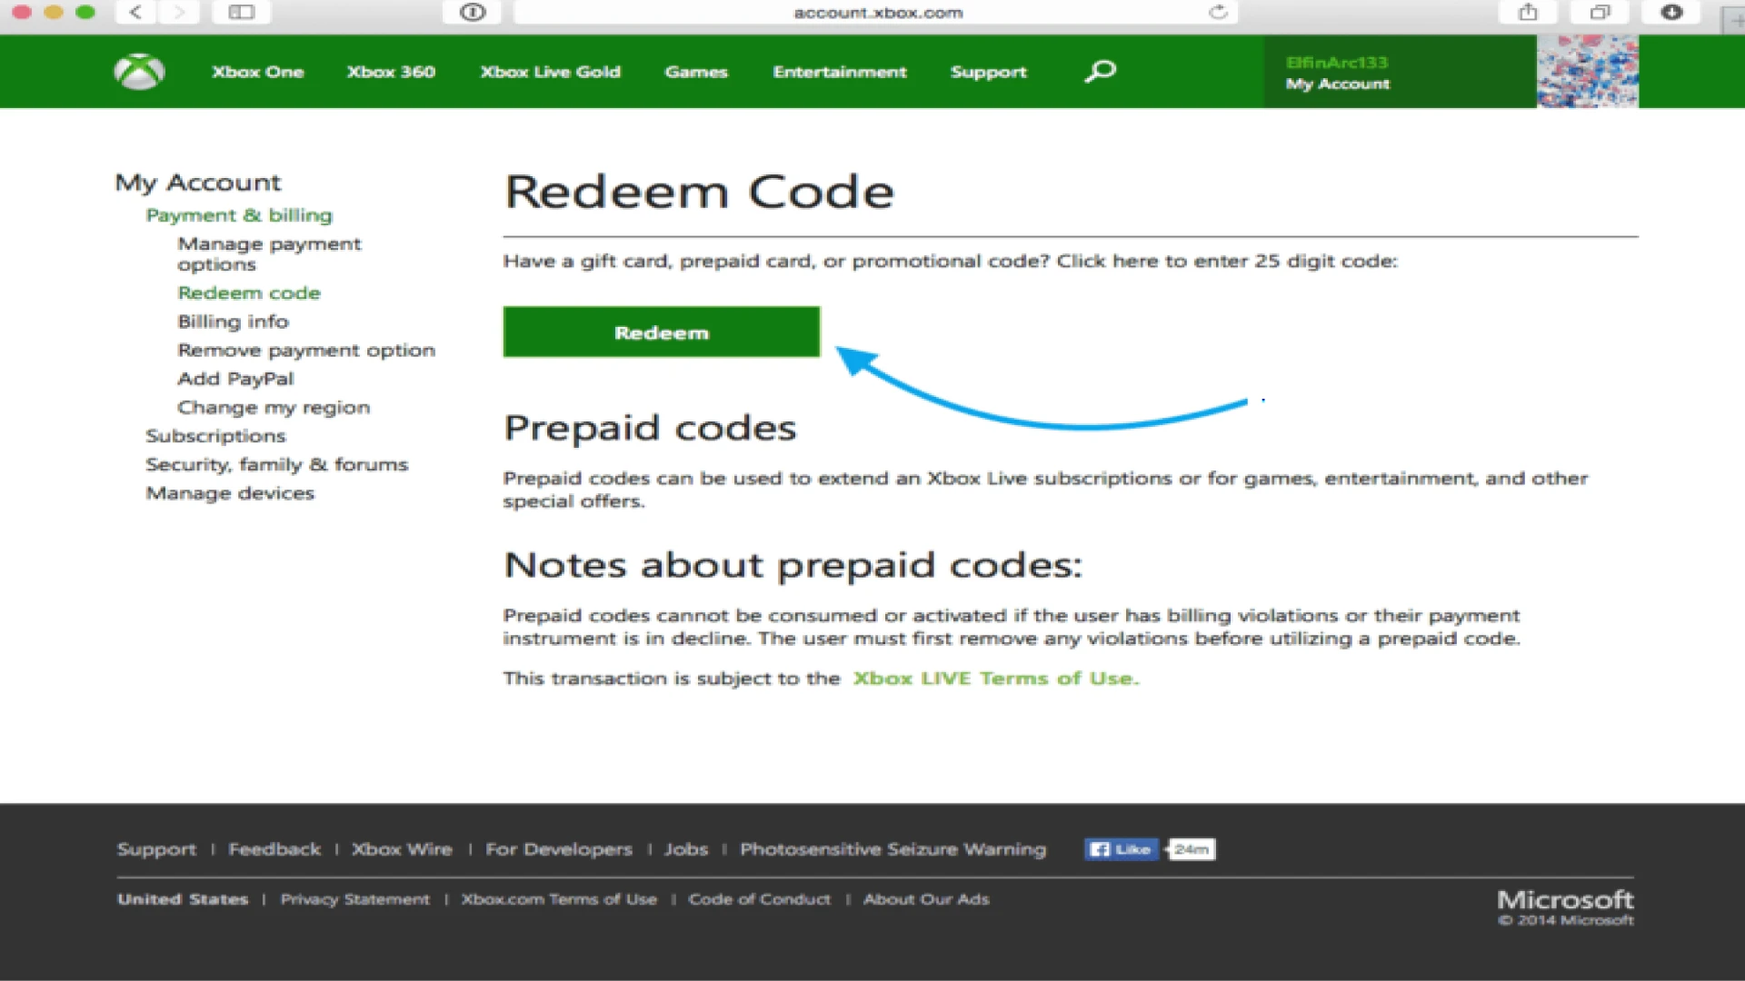Click the profile avatar picture

click(1587, 72)
